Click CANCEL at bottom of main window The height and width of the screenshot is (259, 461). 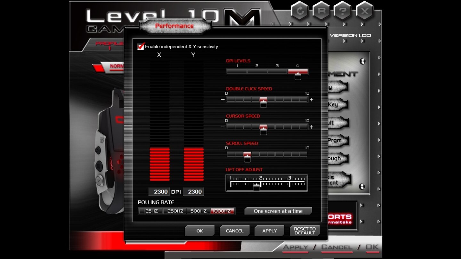click(337, 247)
